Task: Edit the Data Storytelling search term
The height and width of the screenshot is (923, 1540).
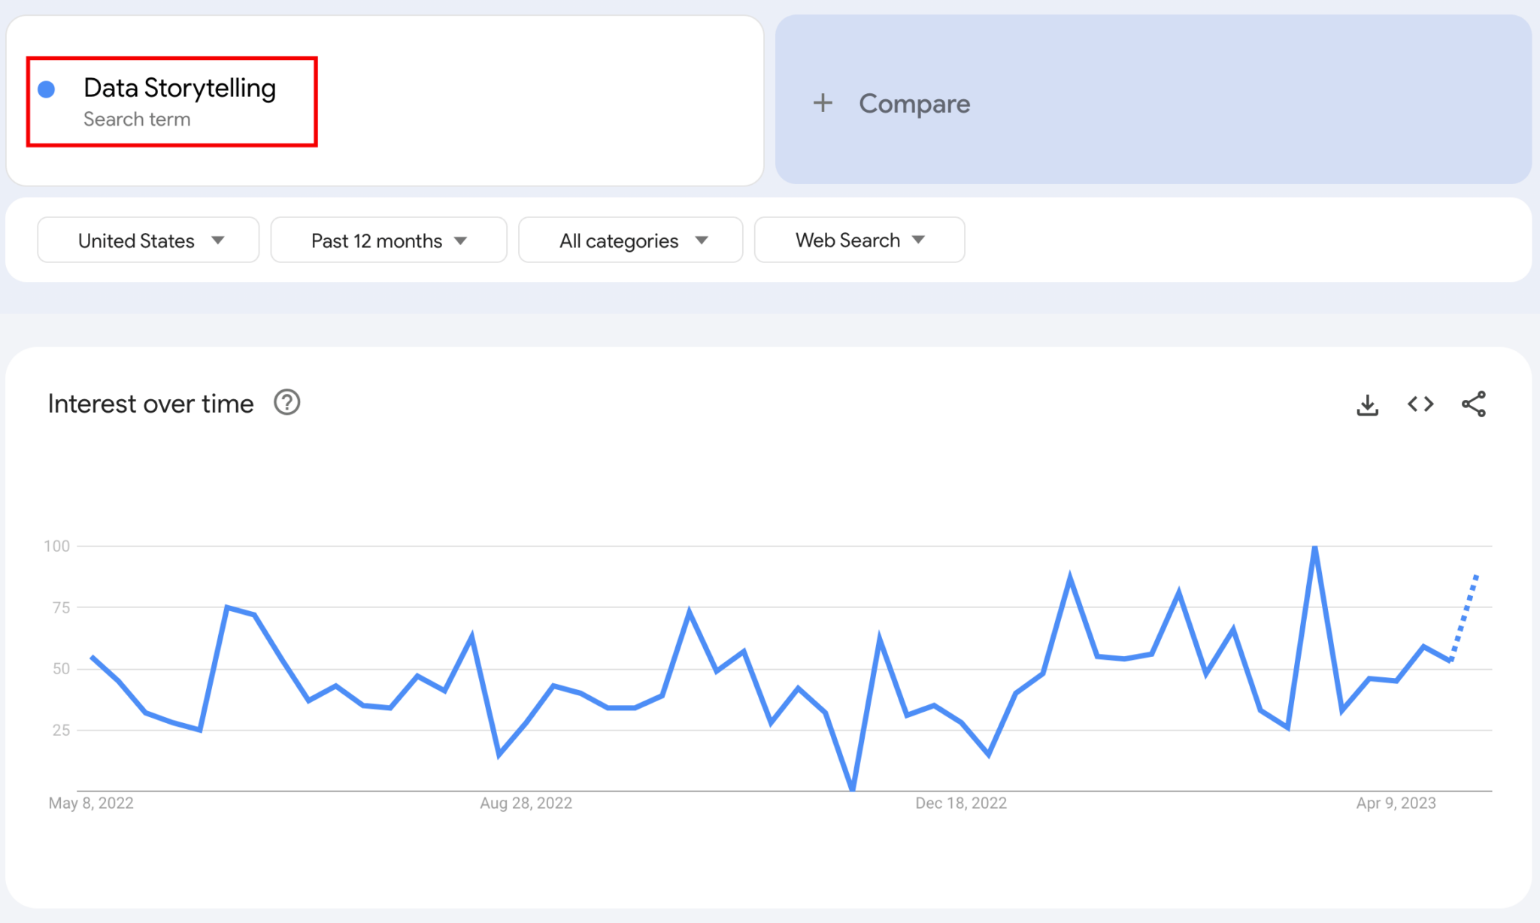Action: pos(180,89)
